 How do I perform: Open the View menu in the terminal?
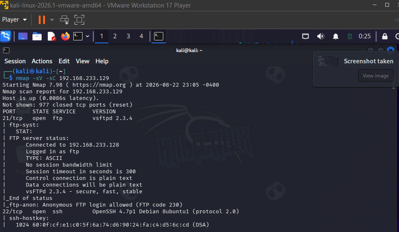tap(82, 61)
